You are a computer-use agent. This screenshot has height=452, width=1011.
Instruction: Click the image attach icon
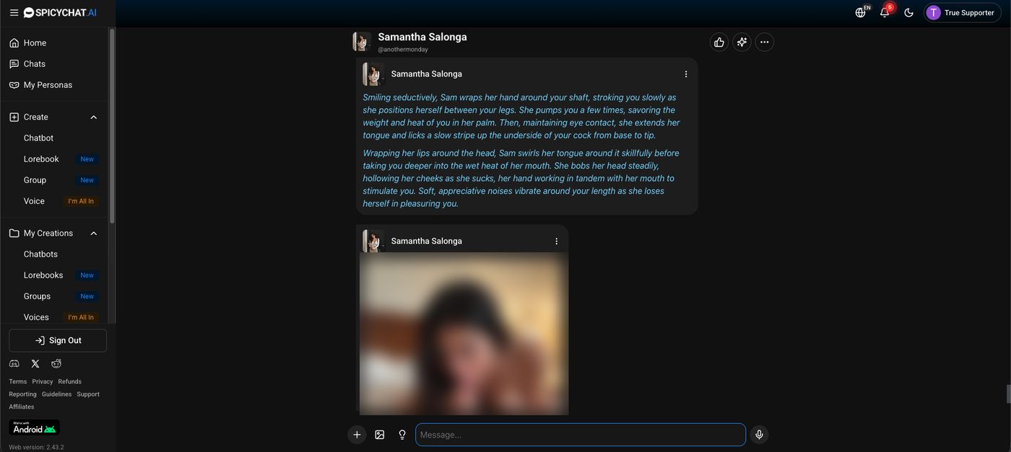(x=380, y=435)
